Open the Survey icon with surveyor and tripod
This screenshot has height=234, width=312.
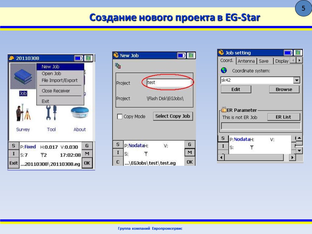pos(23,113)
